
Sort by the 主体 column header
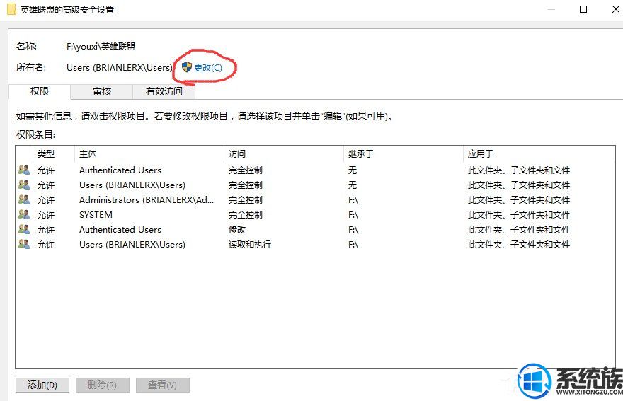click(149, 154)
